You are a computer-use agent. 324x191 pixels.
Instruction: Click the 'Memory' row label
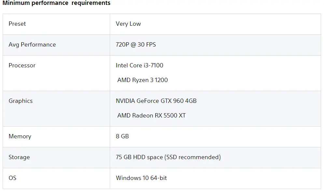coord(20,136)
